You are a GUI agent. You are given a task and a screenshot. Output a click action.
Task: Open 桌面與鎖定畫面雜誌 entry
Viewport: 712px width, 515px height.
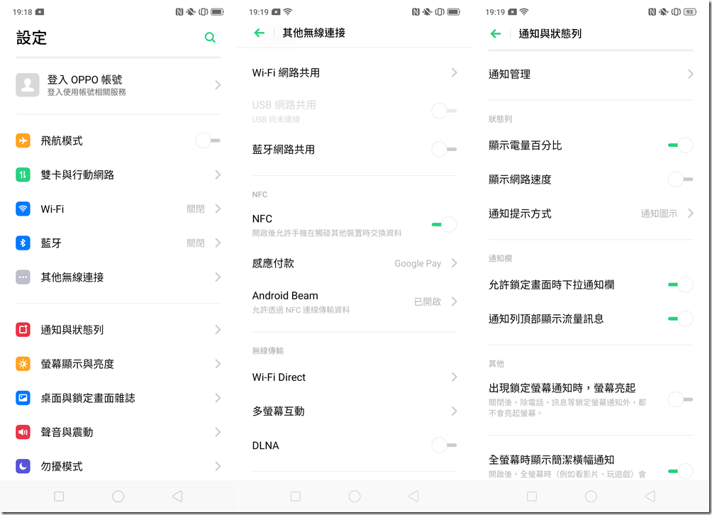click(118, 398)
